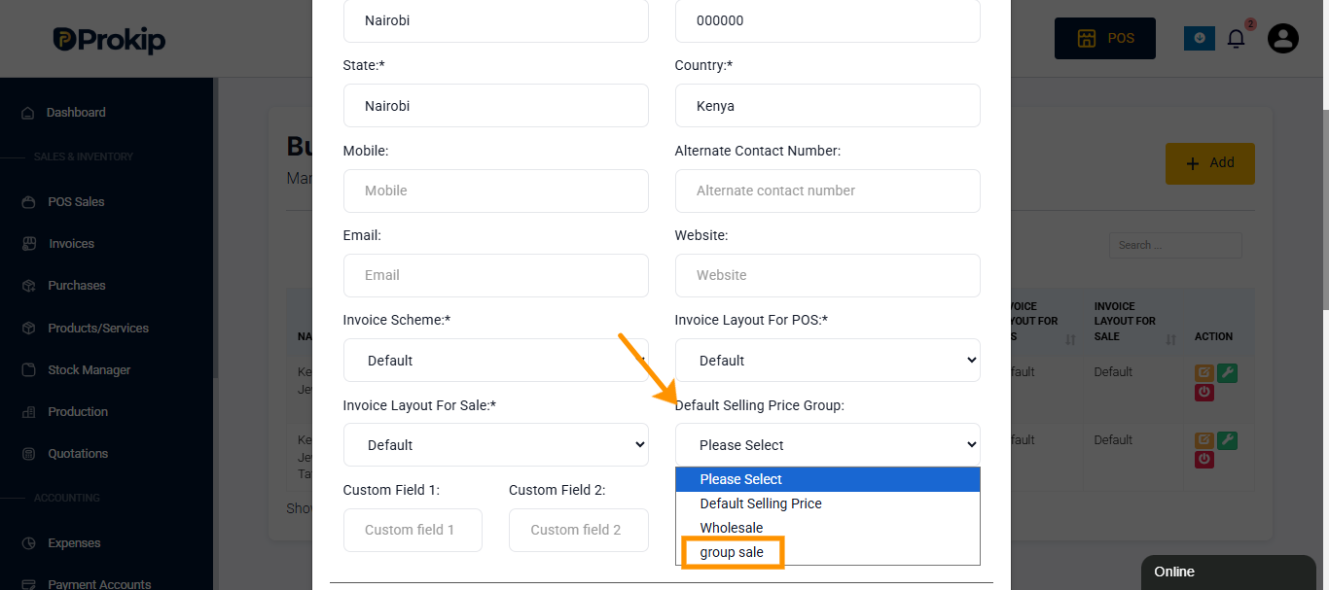Open the Invoice Scheme dropdown
1329x590 pixels.
click(495, 360)
